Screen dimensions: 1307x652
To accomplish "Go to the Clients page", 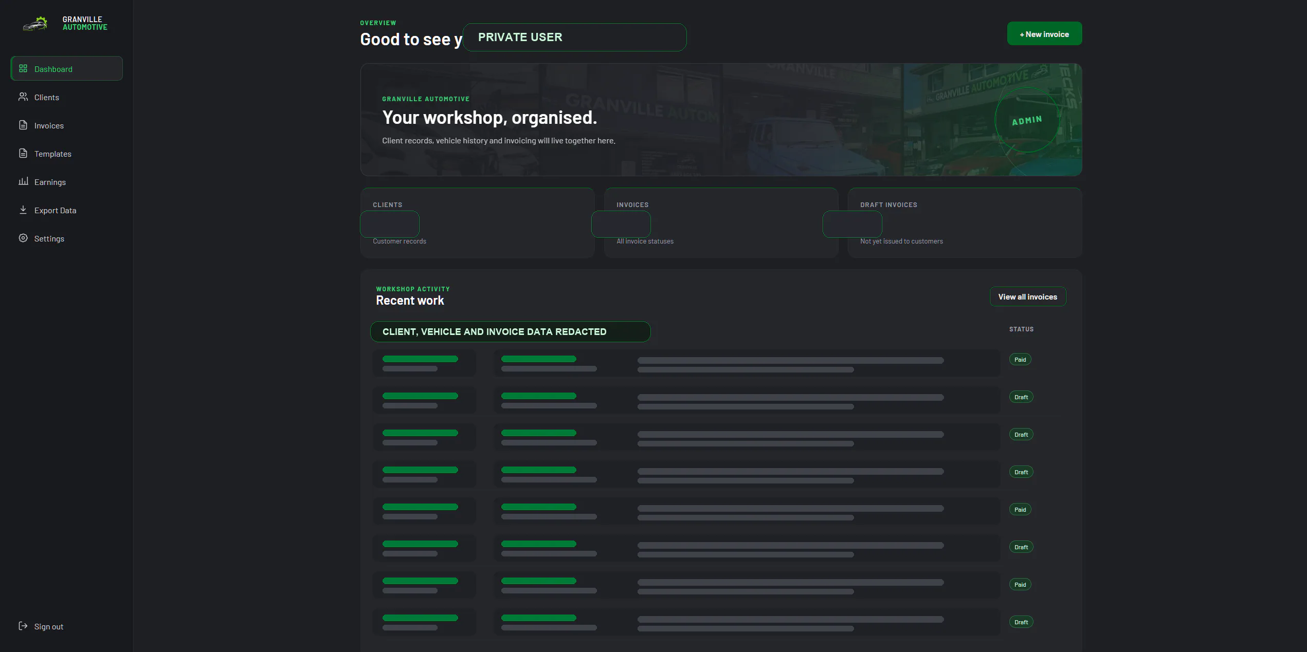I will (x=67, y=97).
